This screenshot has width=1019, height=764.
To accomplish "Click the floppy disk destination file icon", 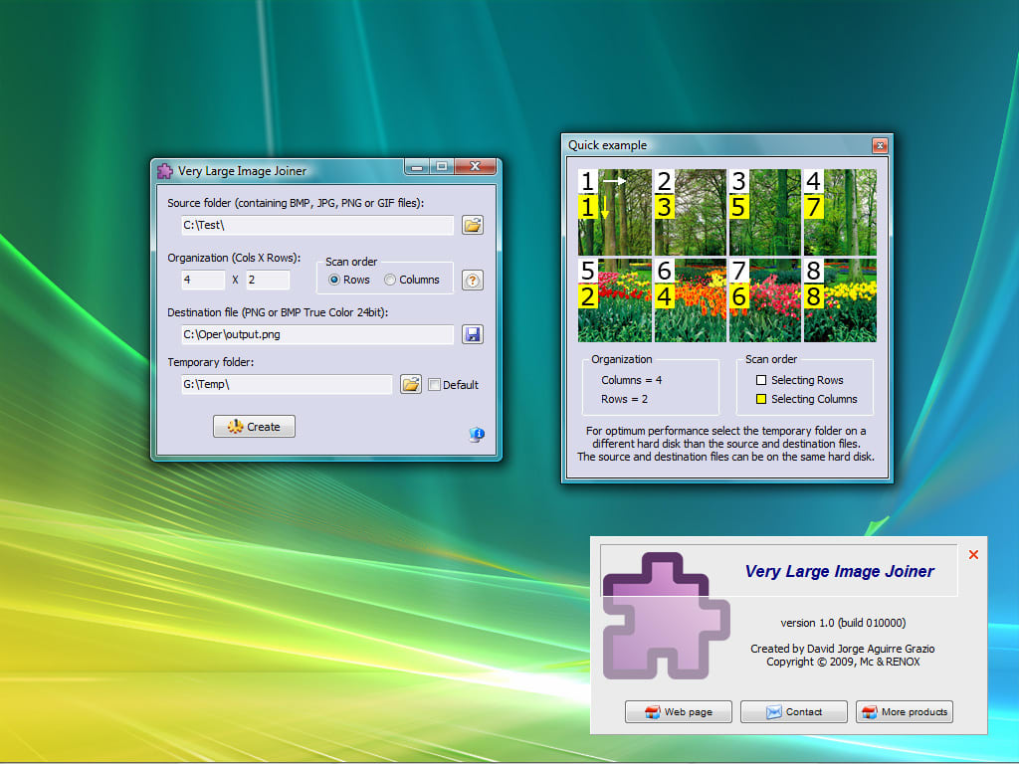I will pyautogui.click(x=473, y=334).
